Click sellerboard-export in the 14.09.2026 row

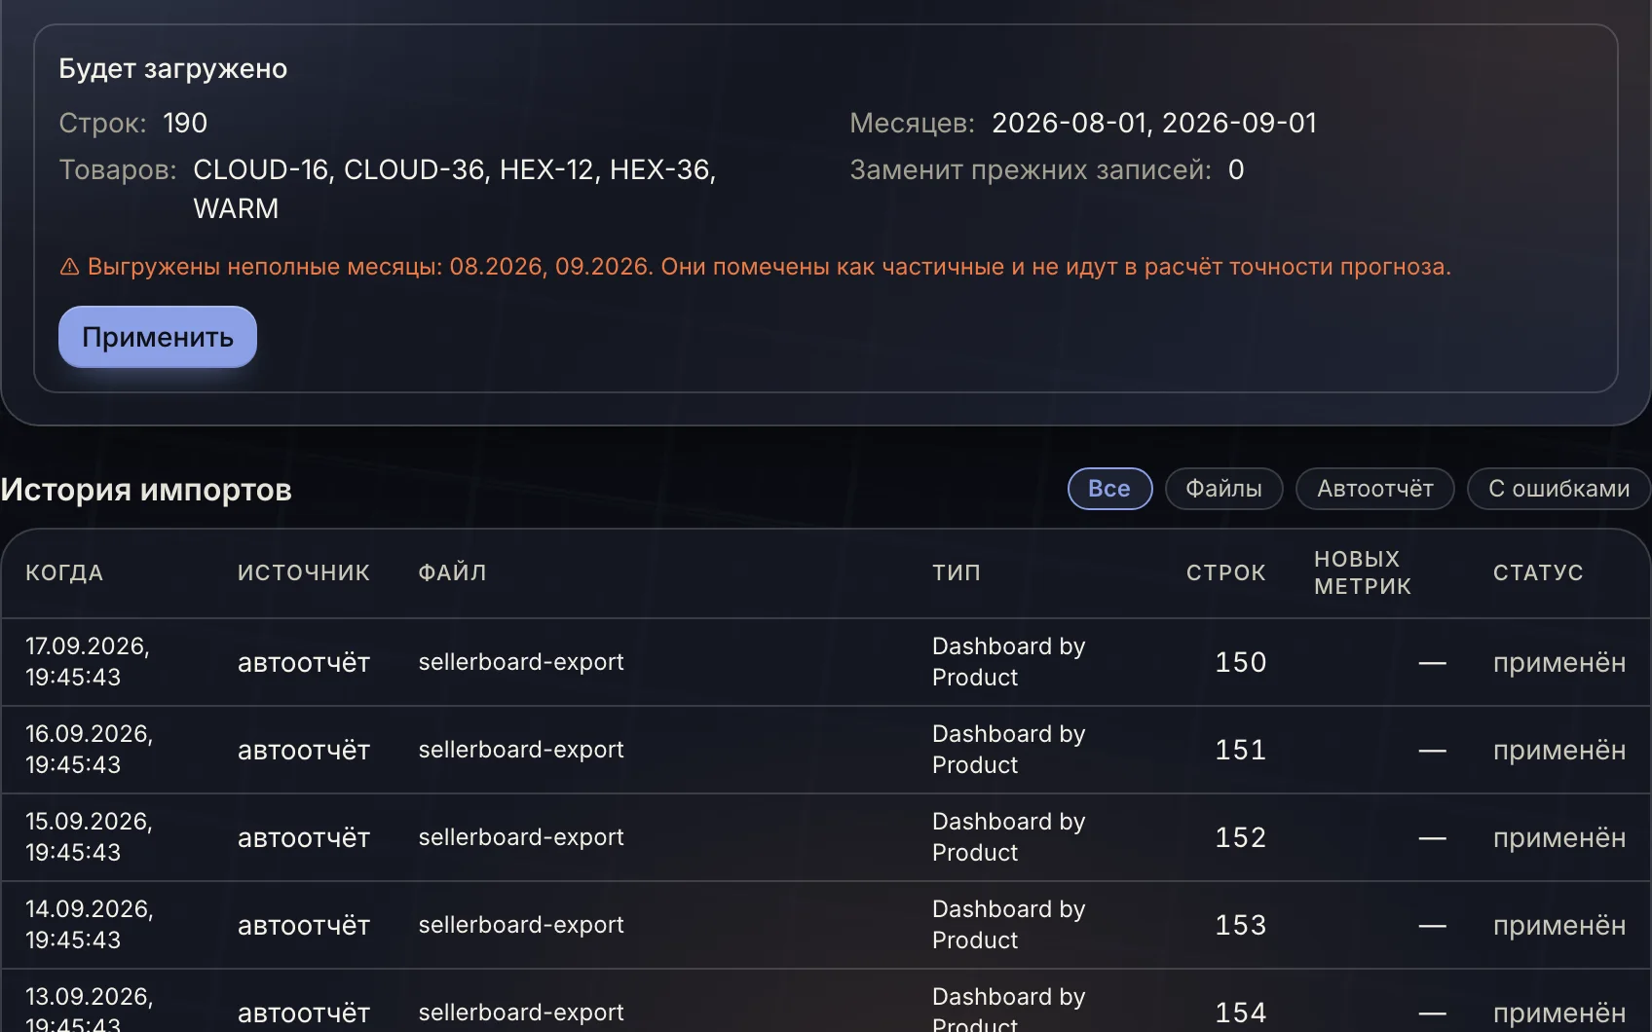521,925
